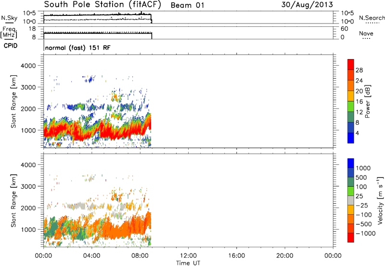Viewport: 385px width, 266px height.
Task: Click the 'Time UT' axis label
Action: click(x=188, y=263)
